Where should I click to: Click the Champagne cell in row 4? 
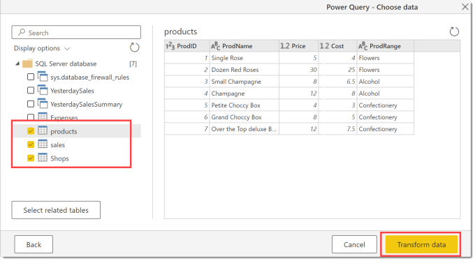(244, 94)
